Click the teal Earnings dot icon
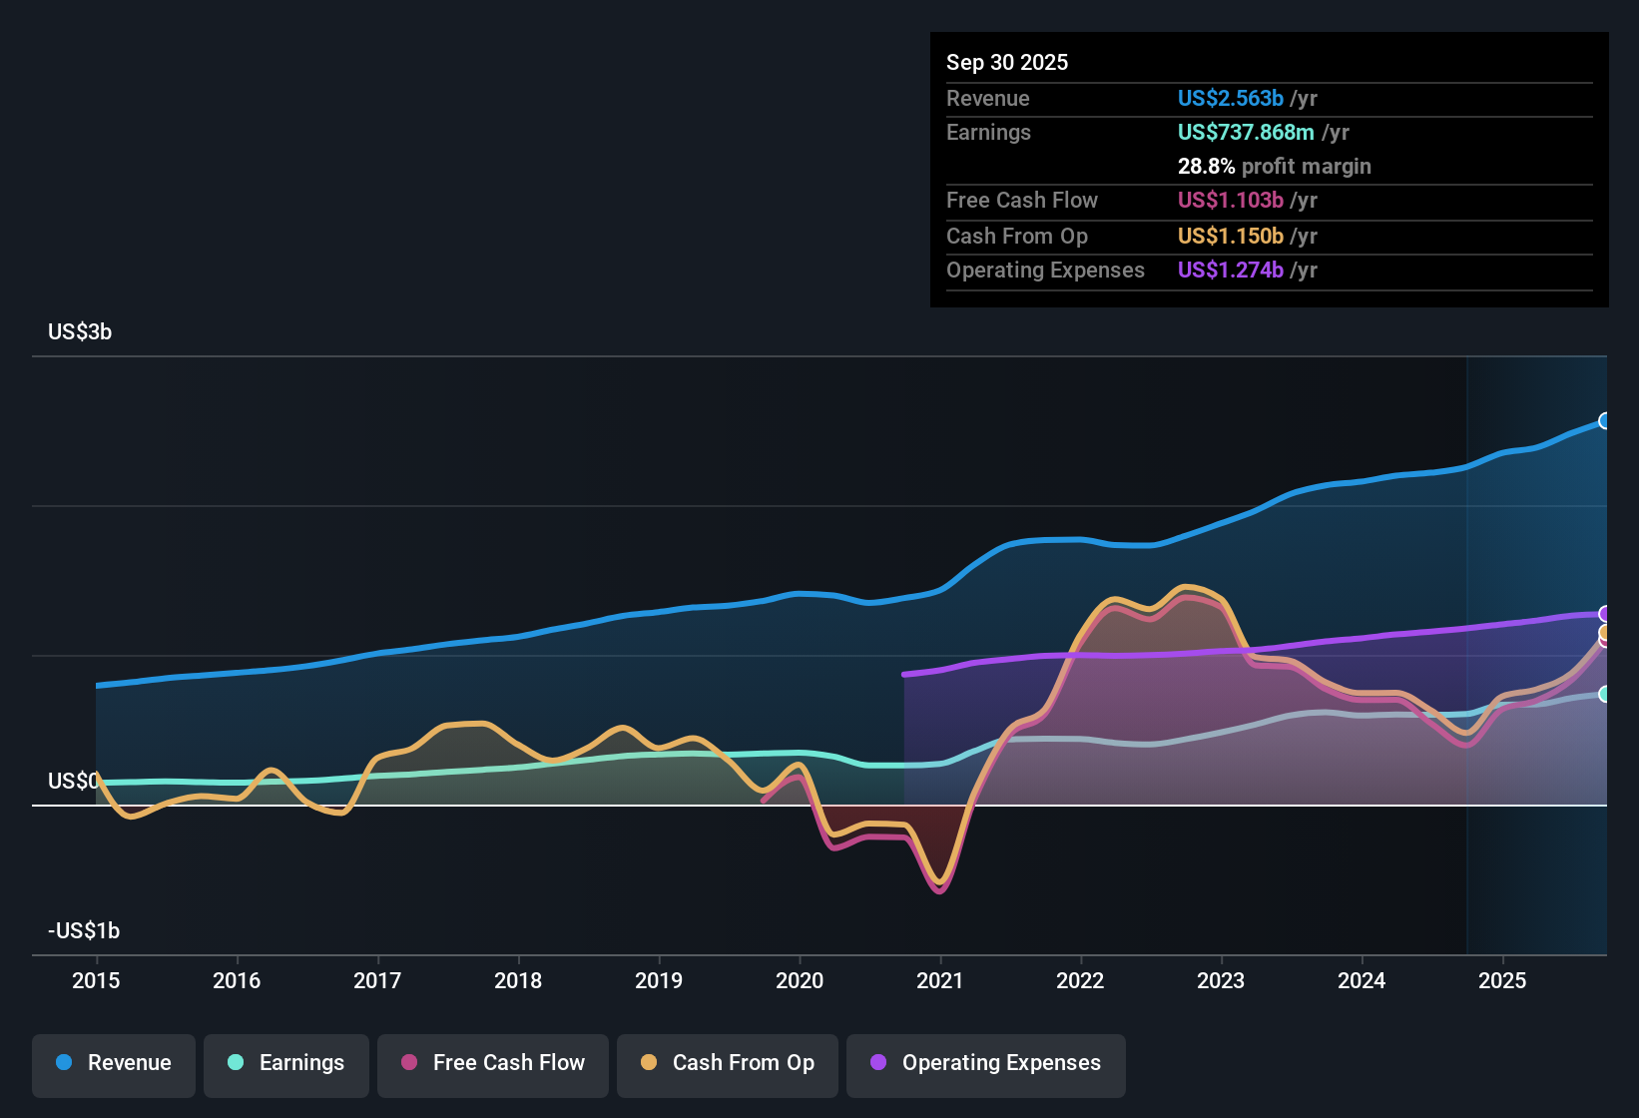Screen dimensions: 1639x1118 tap(235, 1063)
